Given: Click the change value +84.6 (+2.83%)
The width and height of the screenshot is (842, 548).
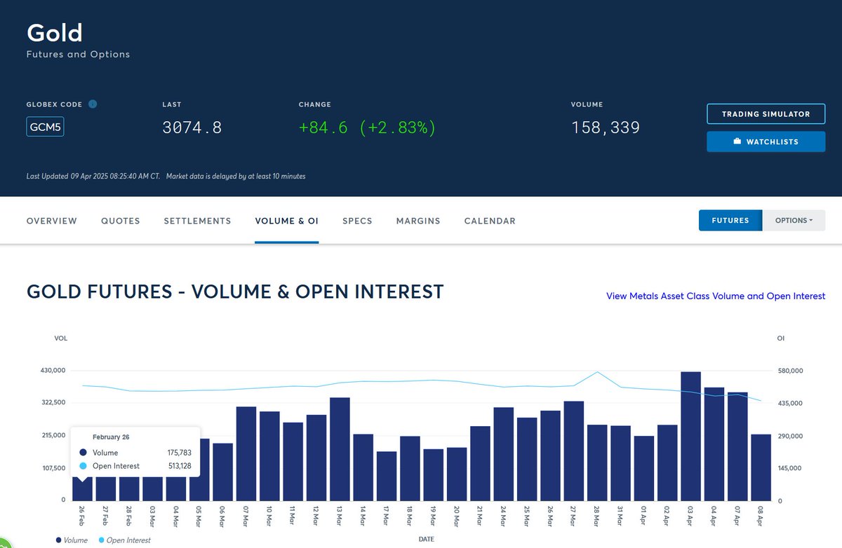Looking at the screenshot, I should point(367,128).
